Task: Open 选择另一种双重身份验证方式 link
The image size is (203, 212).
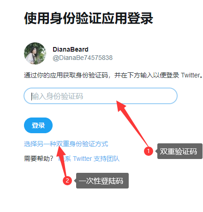Action: 66,144
